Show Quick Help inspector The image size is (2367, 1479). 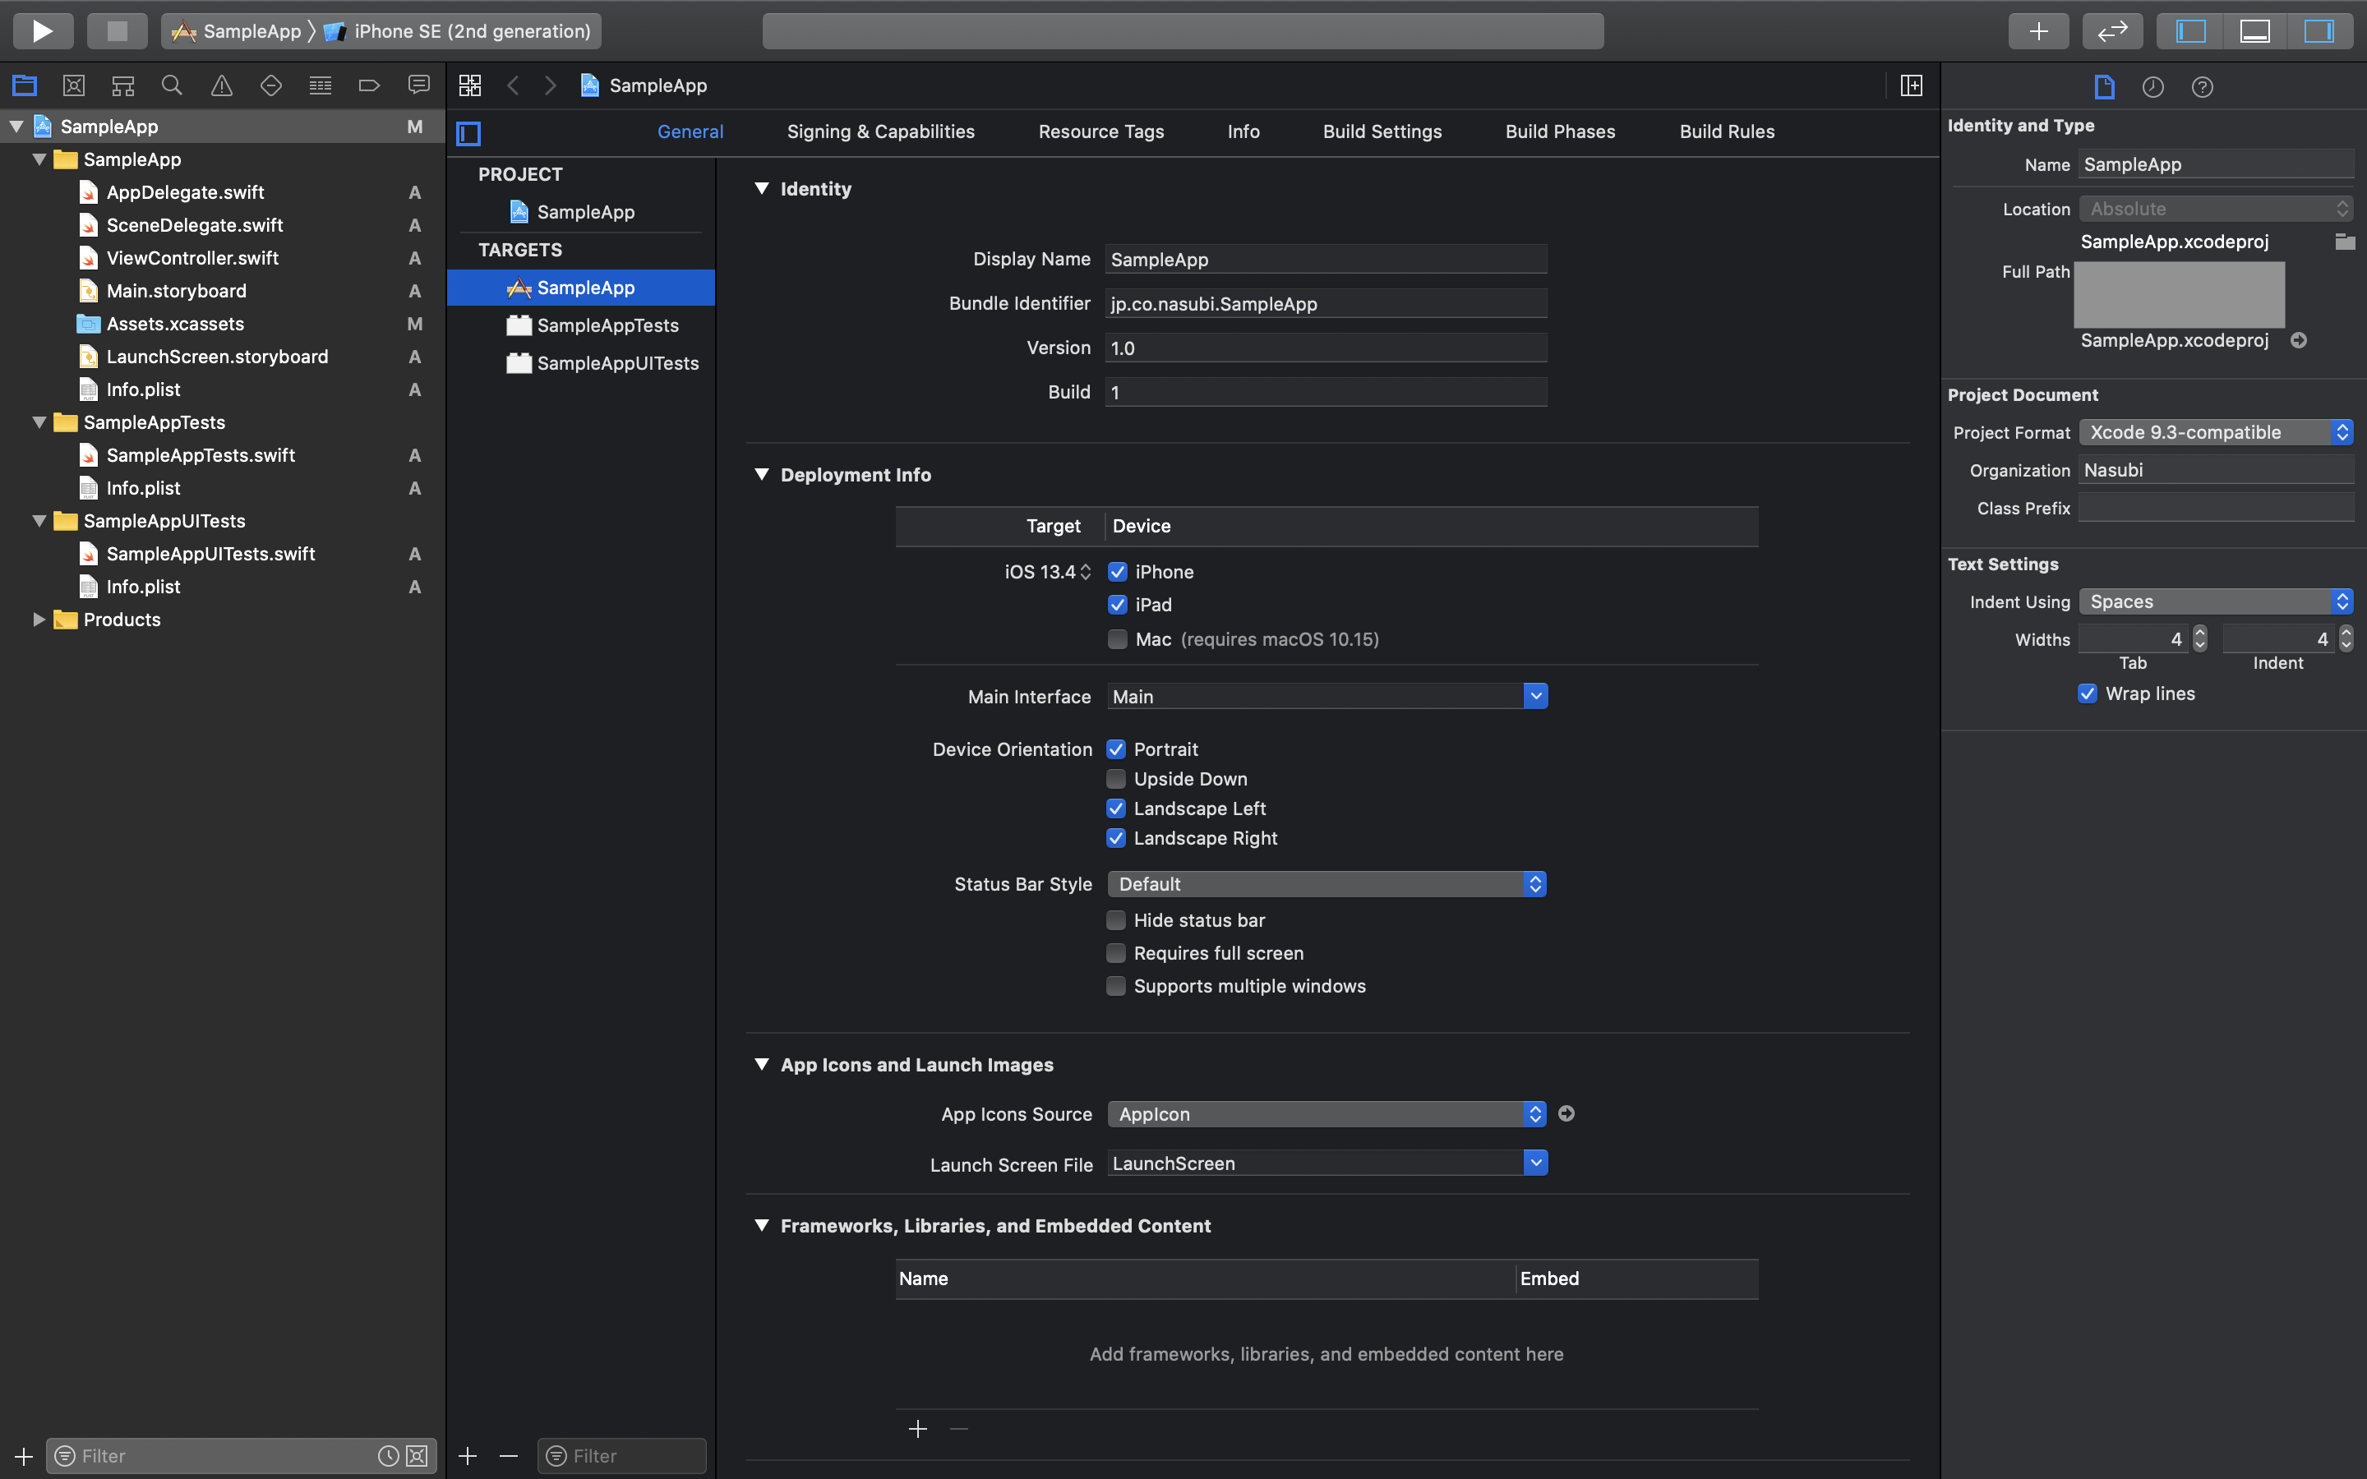pos(2203,87)
